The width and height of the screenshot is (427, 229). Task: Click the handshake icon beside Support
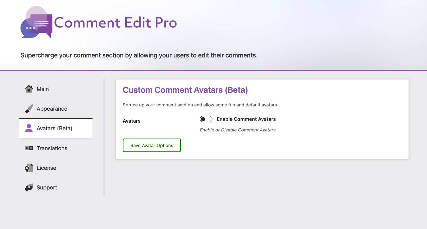click(29, 187)
